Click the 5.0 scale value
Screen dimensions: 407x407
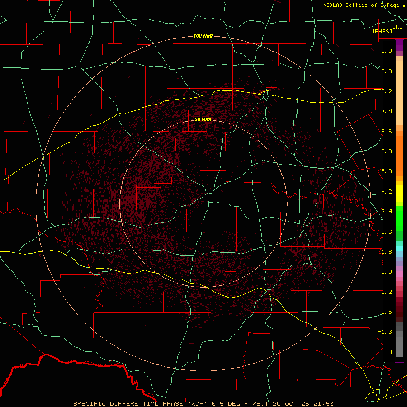click(x=387, y=171)
